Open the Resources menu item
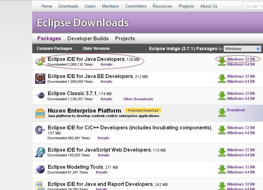 163,6
